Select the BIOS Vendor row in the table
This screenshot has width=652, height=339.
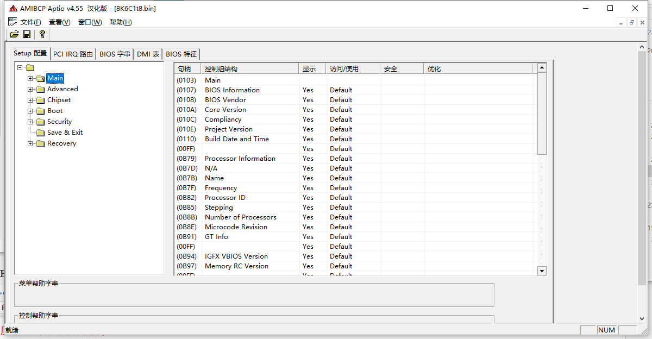click(x=225, y=99)
